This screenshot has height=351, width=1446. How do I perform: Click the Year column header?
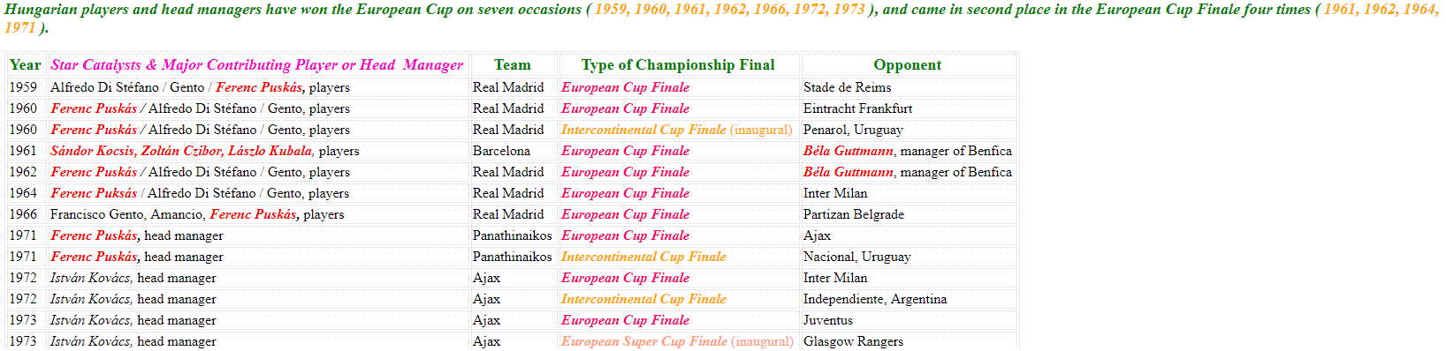(x=25, y=65)
